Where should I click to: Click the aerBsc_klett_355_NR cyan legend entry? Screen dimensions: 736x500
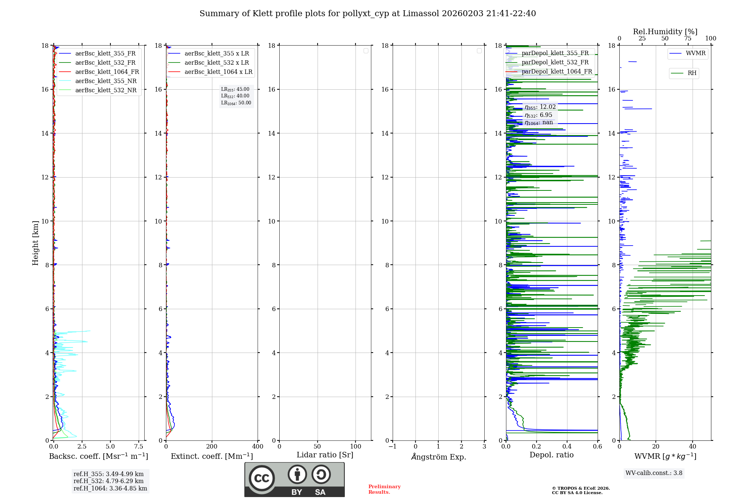coord(106,81)
